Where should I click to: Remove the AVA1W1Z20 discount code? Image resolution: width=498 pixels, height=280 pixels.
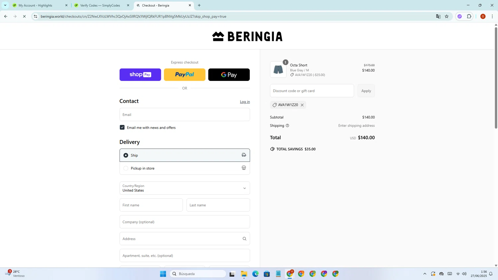click(302, 105)
